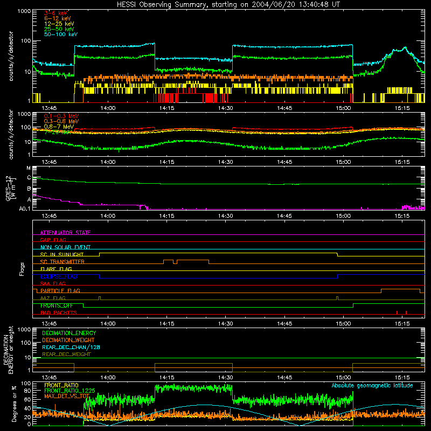Select 15:15 tick label under the MeV panel
Viewport: 431px width, 431px height.
pyautogui.click(x=402, y=162)
